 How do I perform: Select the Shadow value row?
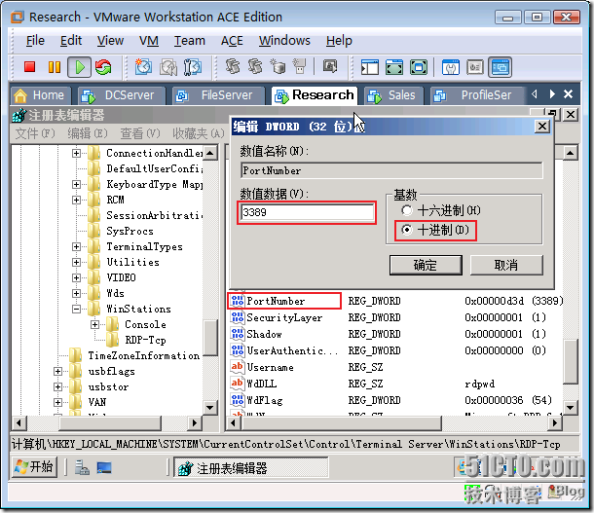394,334
